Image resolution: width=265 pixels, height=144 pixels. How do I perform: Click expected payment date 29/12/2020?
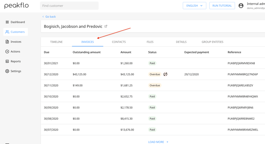(191, 74)
